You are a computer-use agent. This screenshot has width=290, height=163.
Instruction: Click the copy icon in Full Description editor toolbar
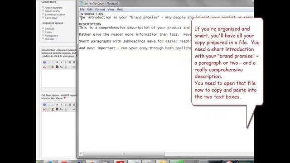click(48, 109)
